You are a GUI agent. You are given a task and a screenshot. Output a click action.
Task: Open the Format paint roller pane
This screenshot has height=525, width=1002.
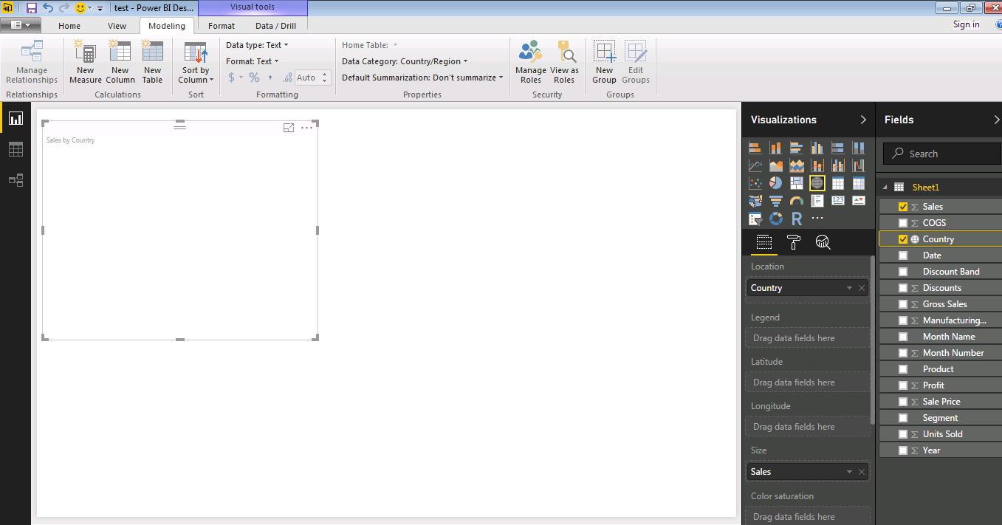[794, 242]
